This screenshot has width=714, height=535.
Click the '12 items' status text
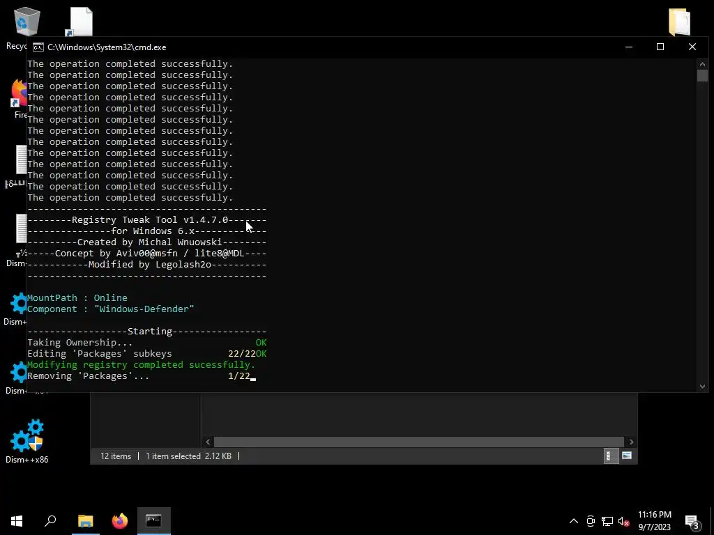point(116,456)
